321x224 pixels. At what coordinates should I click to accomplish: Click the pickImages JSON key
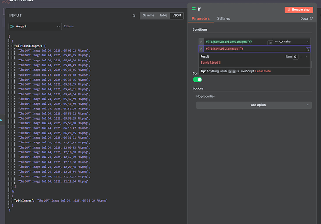[x=24, y=201]
